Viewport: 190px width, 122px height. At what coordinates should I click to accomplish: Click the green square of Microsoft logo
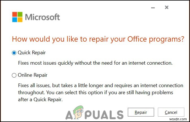coord(20,14)
